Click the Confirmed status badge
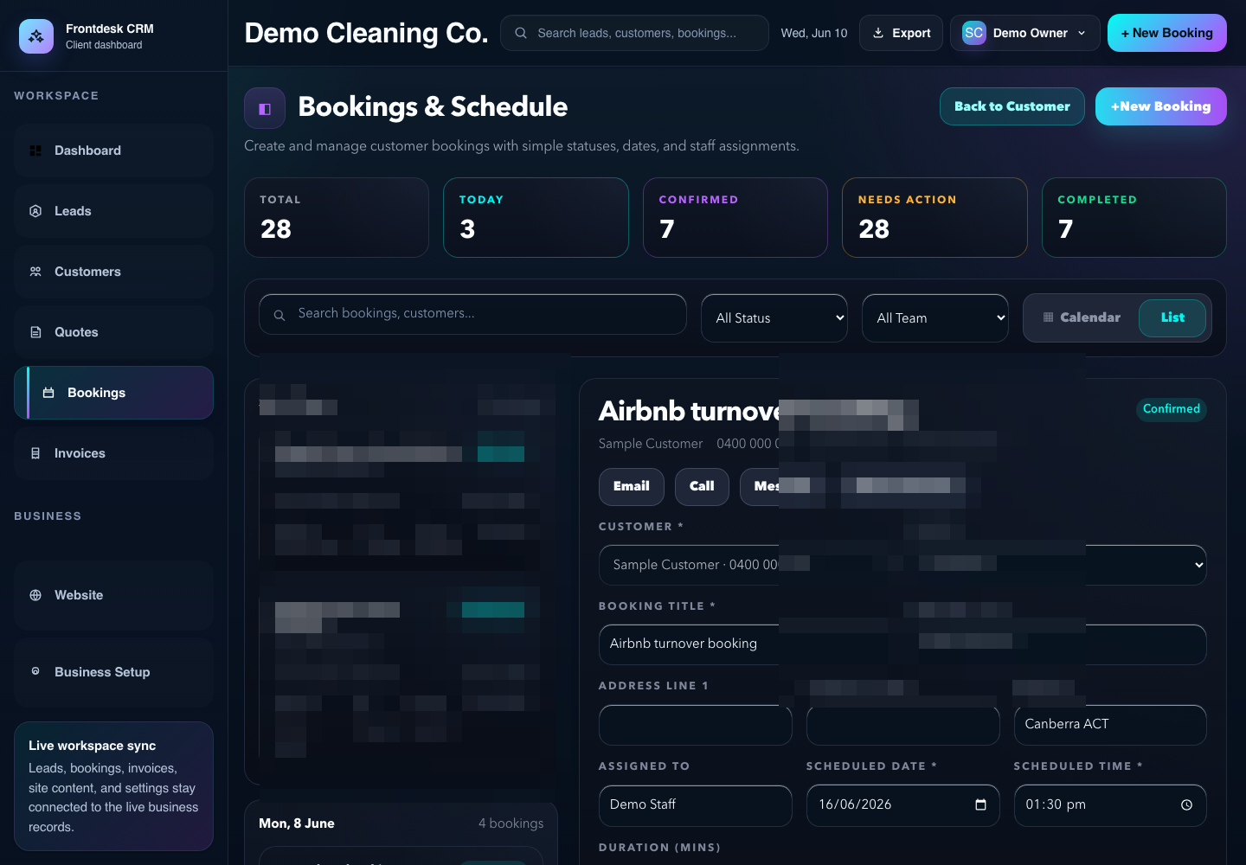Image resolution: width=1246 pixels, height=865 pixels. pos(1172,409)
